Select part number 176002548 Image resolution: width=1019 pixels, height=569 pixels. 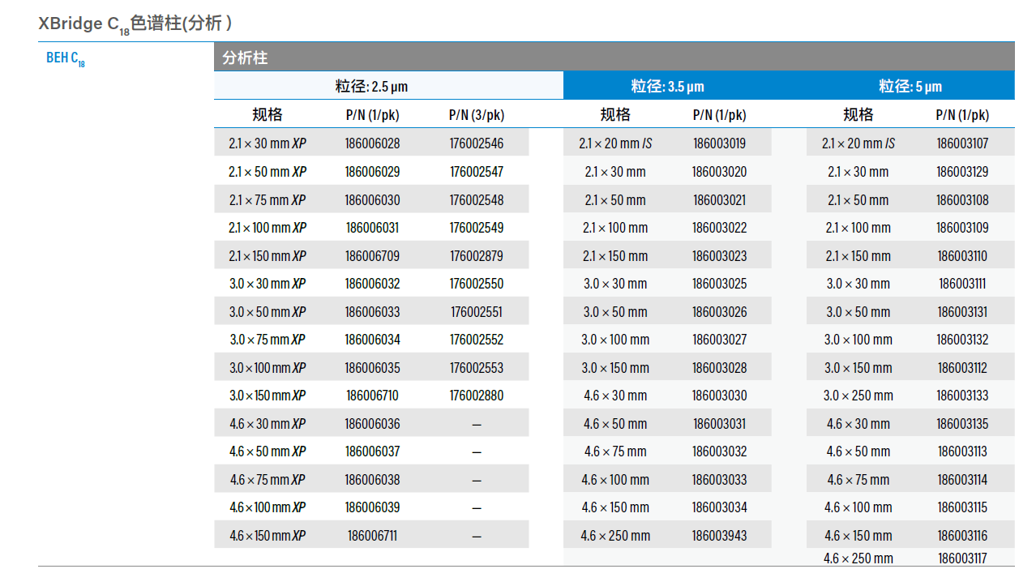coord(477,200)
